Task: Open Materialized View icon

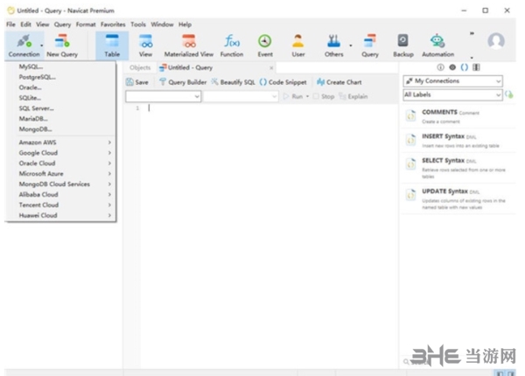Action: pos(188,45)
